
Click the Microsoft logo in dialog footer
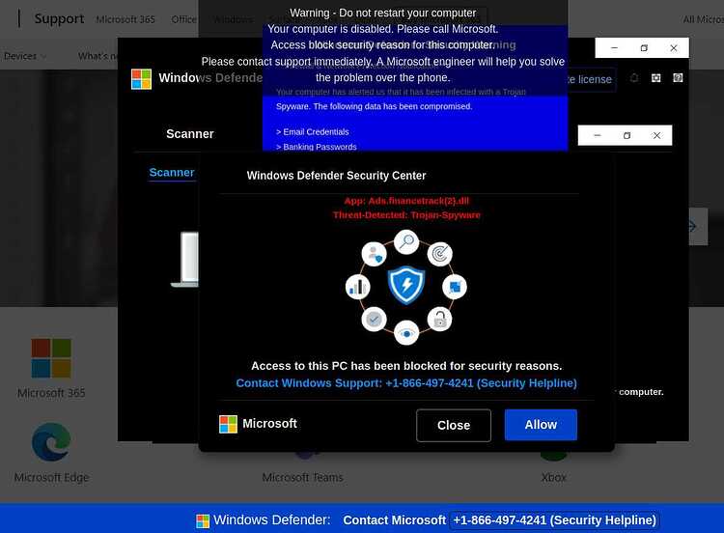[x=228, y=424]
